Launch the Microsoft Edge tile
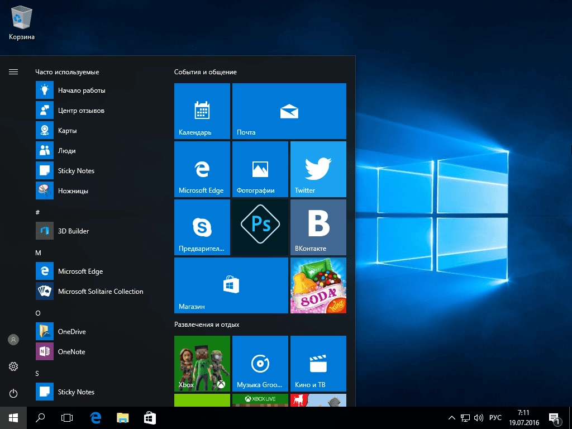572x429 pixels. pos(202,169)
